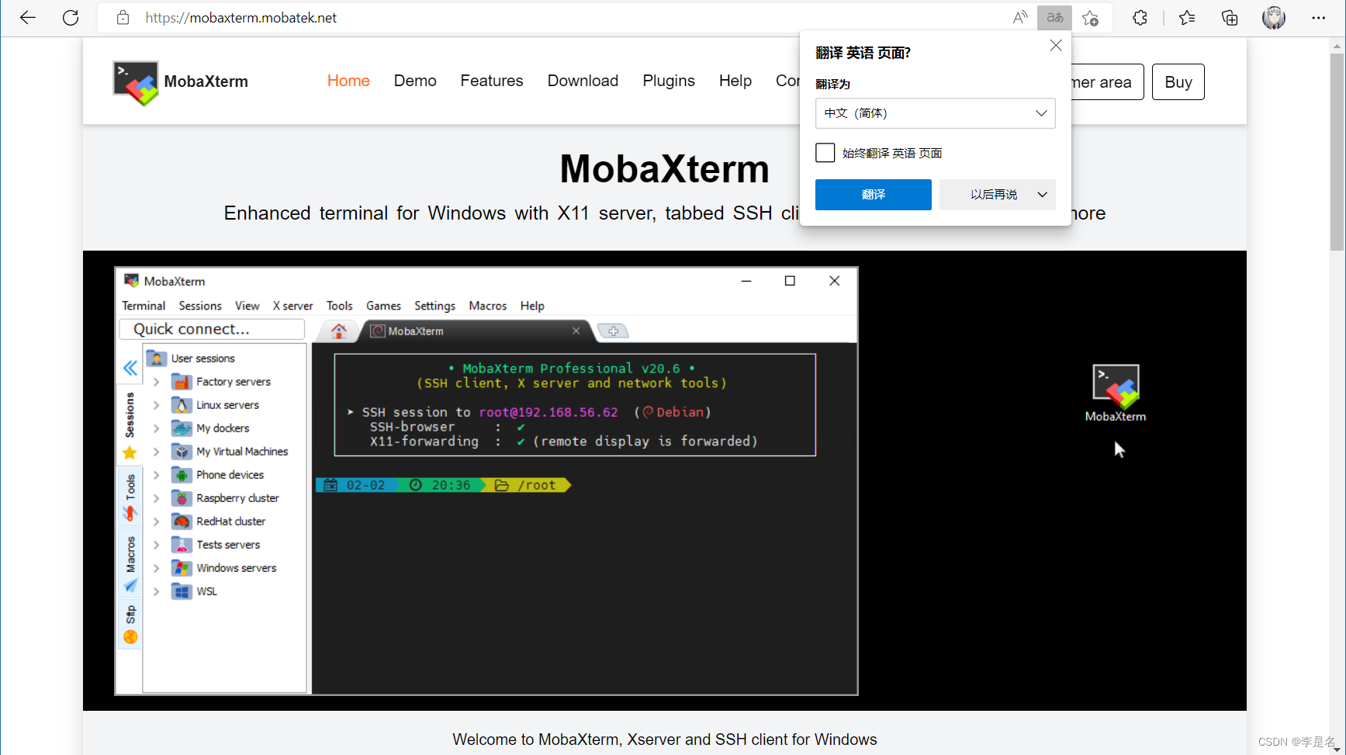This screenshot has width=1346, height=755.
Task: Check the always translate English pages checkbox
Action: (825, 153)
